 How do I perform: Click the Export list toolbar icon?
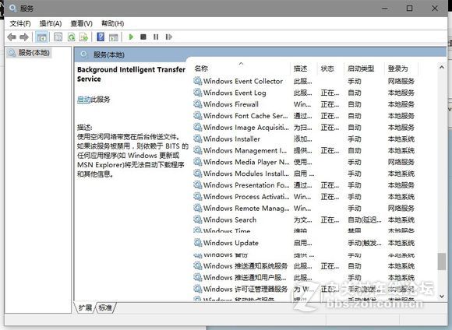pyautogui.click(x=84, y=37)
